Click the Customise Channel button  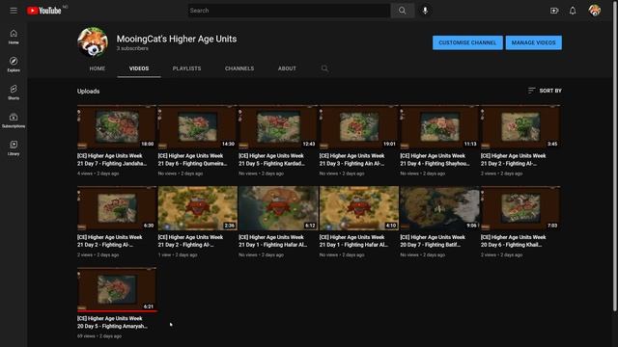tap(467, 42)
